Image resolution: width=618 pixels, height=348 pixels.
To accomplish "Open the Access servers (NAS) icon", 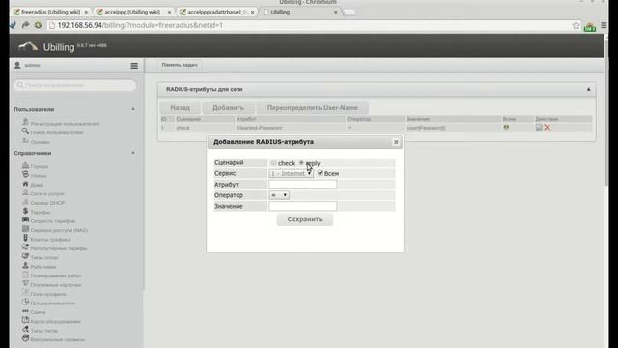I will pos(26,229).
